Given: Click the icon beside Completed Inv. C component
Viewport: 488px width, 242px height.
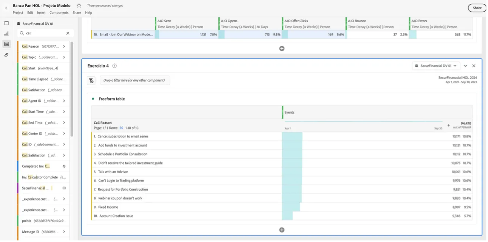Looking at the screenshot, I should click(64, 166).
